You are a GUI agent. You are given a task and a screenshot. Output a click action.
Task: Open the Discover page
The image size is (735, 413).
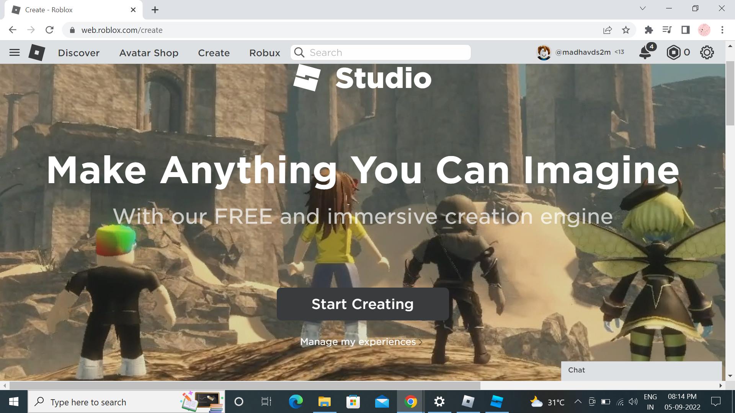[x=78, y=53]
